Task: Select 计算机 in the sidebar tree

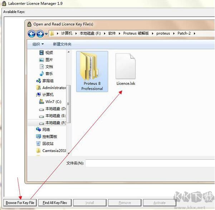Action: coord(48,95)
